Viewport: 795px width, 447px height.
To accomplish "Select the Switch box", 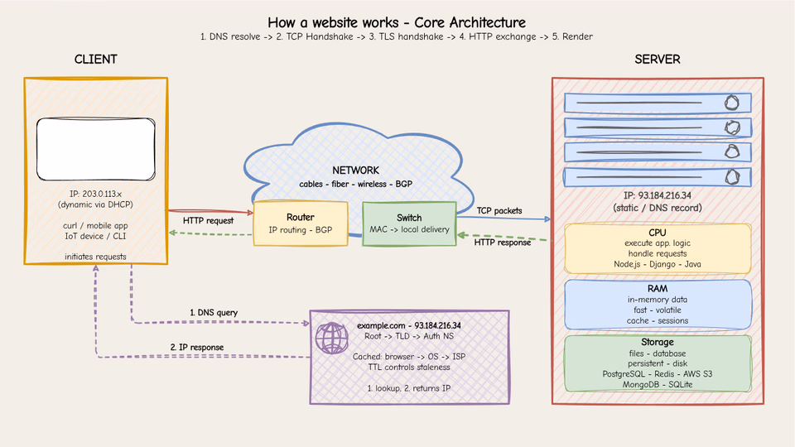I will pyautogui.click(x=409, y=223).
